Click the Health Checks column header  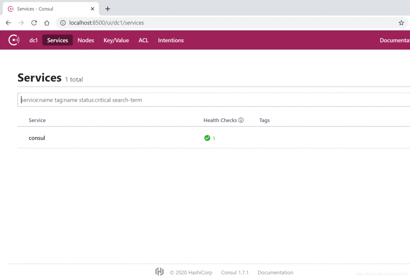tap(220, 120)
